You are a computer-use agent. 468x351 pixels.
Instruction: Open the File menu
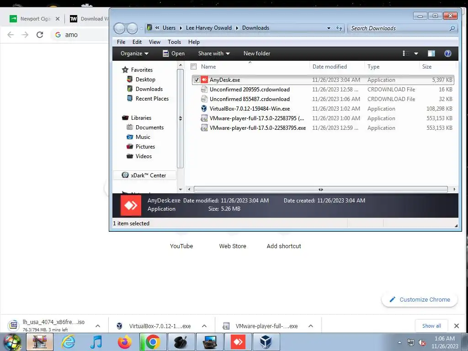[x=121, y=42]
